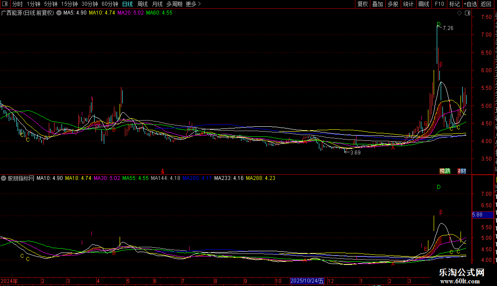Select the 60分钟 period
This screenshot has width=497, height=286.
[110, 4]
